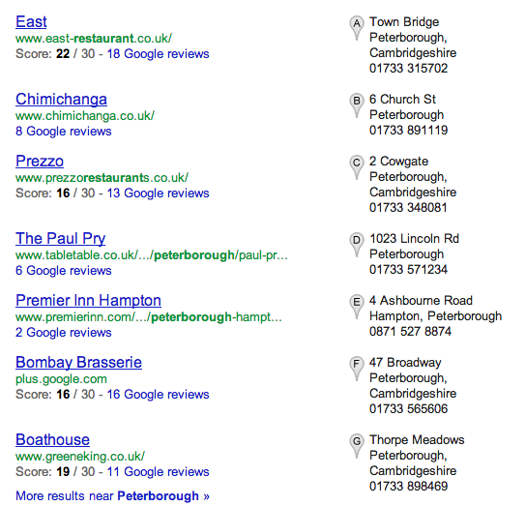Show more results near Peterborough

pos(112,496)
